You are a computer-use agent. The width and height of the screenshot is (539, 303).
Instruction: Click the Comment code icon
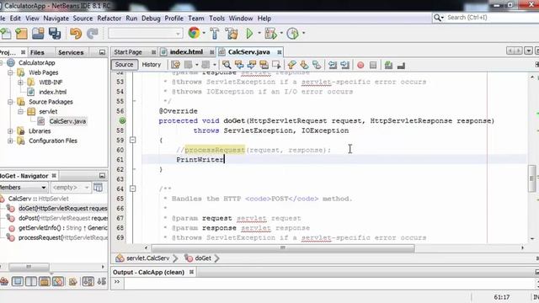(389, 65)
